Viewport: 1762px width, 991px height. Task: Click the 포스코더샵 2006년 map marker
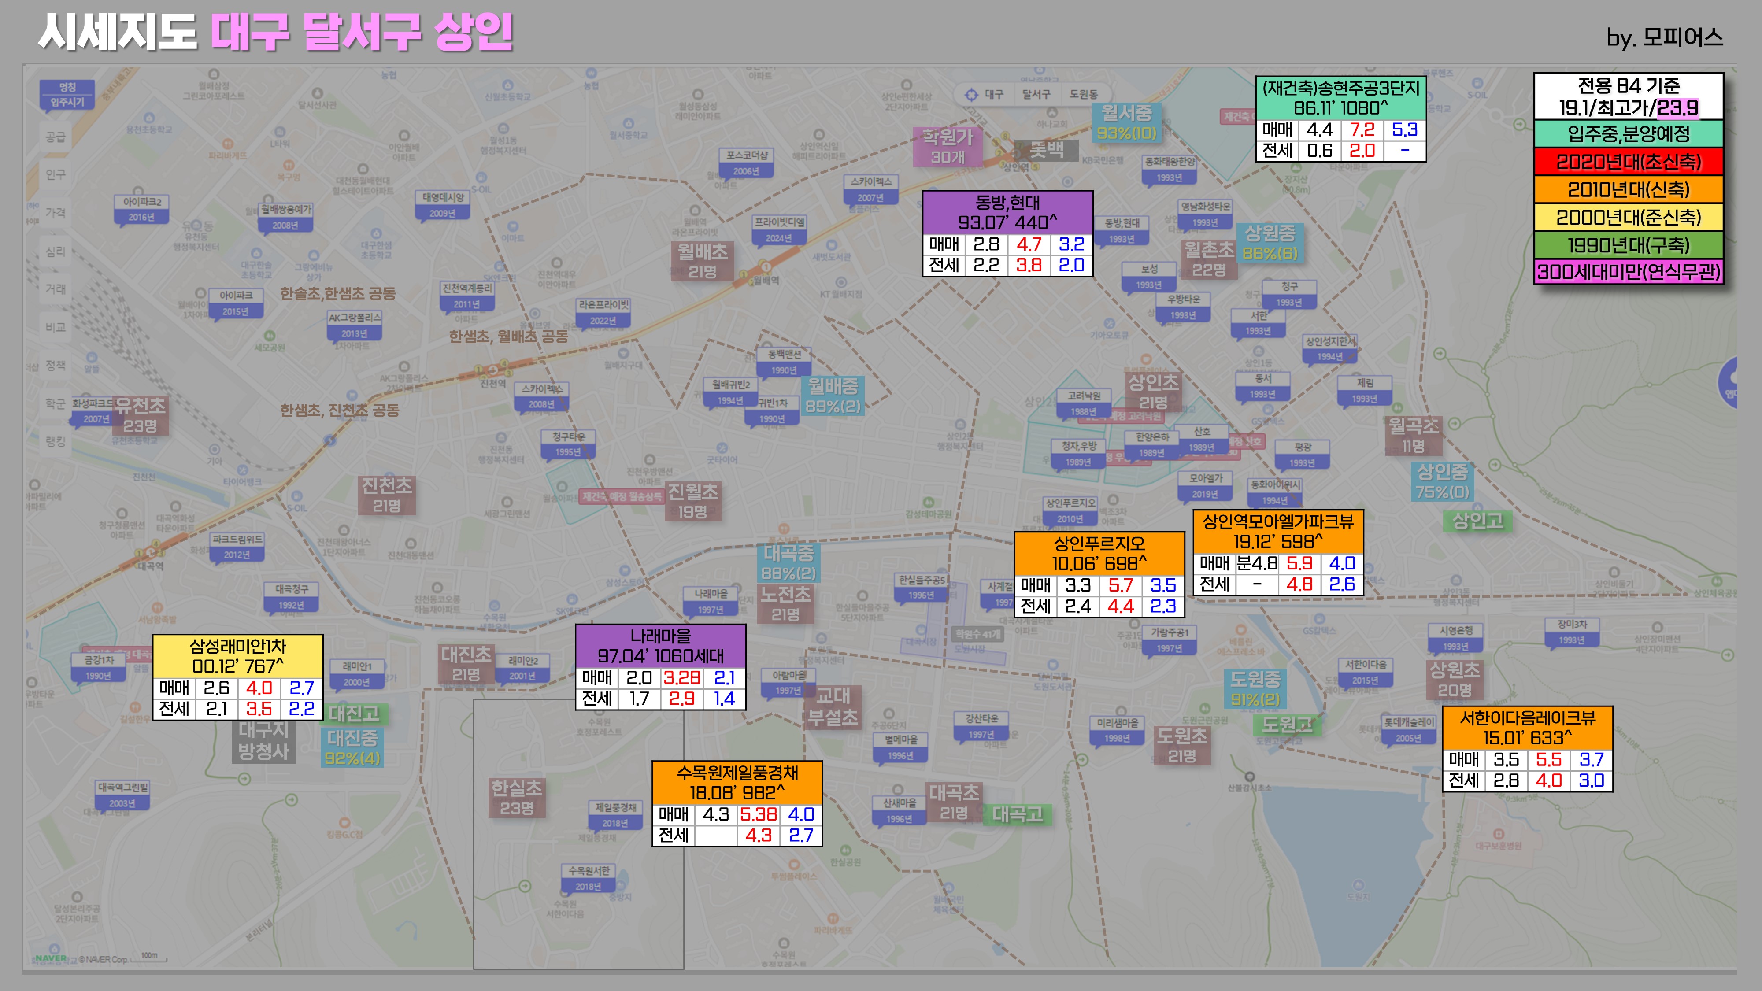click(746, 163)
